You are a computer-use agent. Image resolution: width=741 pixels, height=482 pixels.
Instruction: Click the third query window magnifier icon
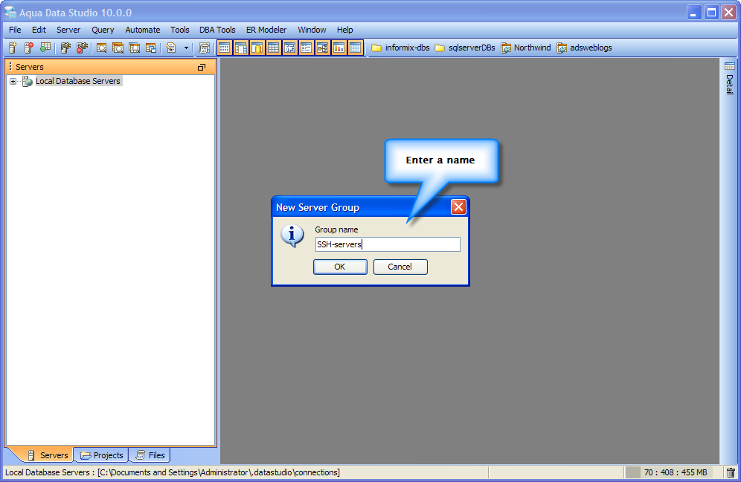(x=134, y=48)
